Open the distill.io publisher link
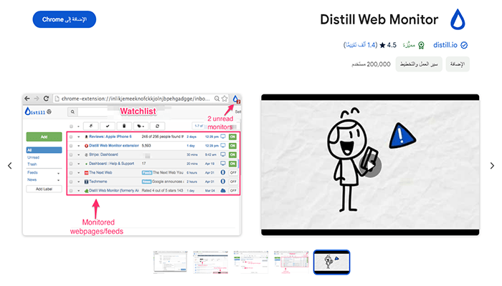This screenshot has height=286, width=502. coord(445,45)
